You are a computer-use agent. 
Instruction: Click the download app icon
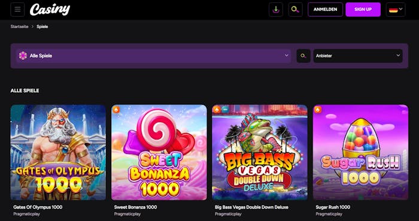pos(276,10)
